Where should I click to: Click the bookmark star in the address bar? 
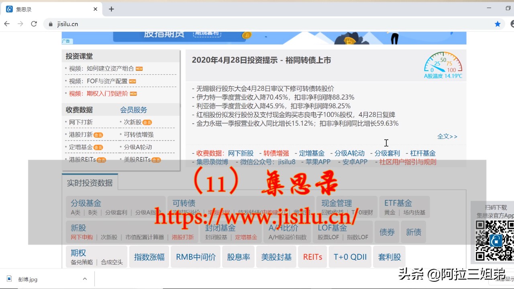[x=498, y=24]
